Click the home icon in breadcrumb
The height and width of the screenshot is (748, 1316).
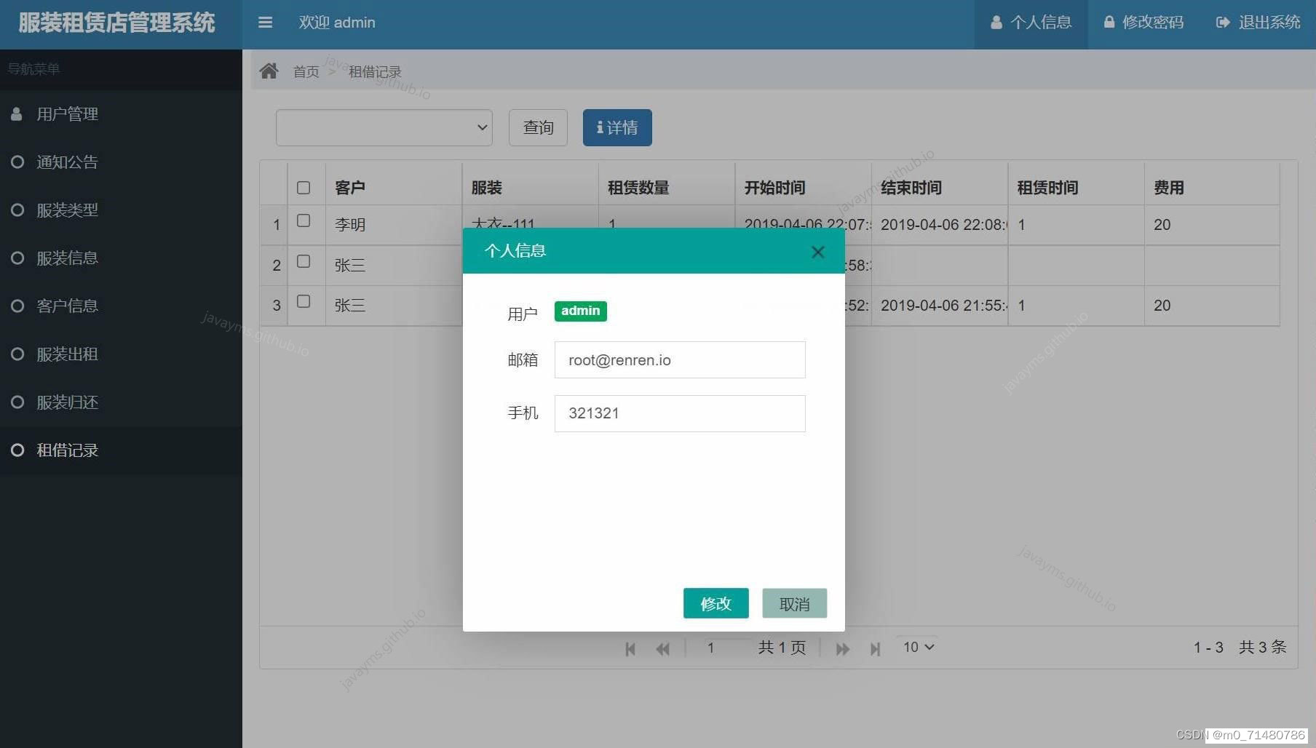click(x=269, y=71)
